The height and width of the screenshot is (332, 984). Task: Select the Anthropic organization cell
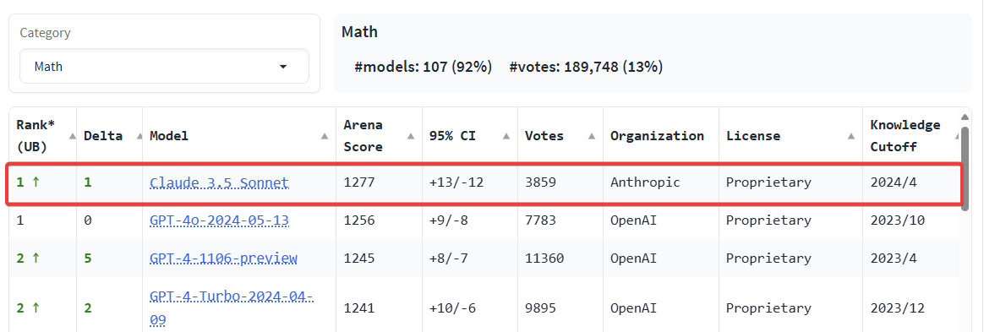(644, 182)
